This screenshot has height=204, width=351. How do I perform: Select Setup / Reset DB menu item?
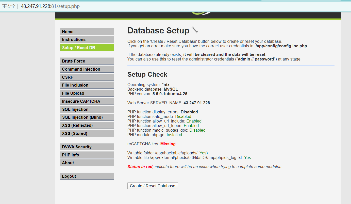tap(87, 48)
